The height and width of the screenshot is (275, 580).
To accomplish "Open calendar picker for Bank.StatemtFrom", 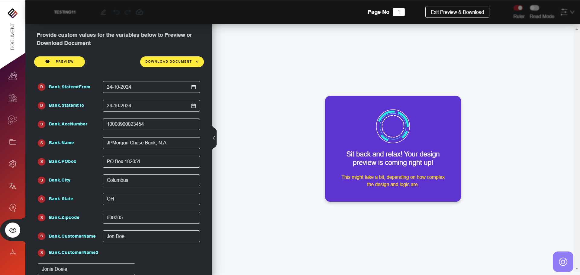I will point(194,87).
